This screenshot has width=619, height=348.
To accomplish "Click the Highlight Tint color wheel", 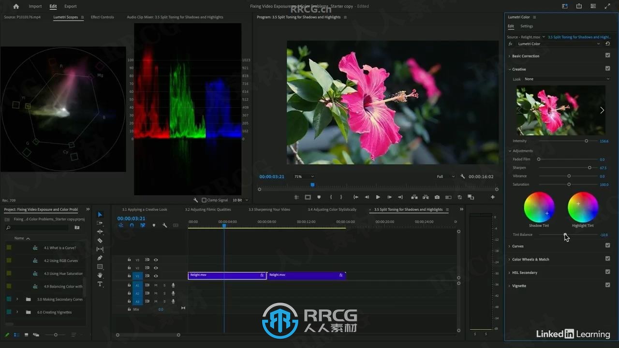I will (x=583, y=207).
